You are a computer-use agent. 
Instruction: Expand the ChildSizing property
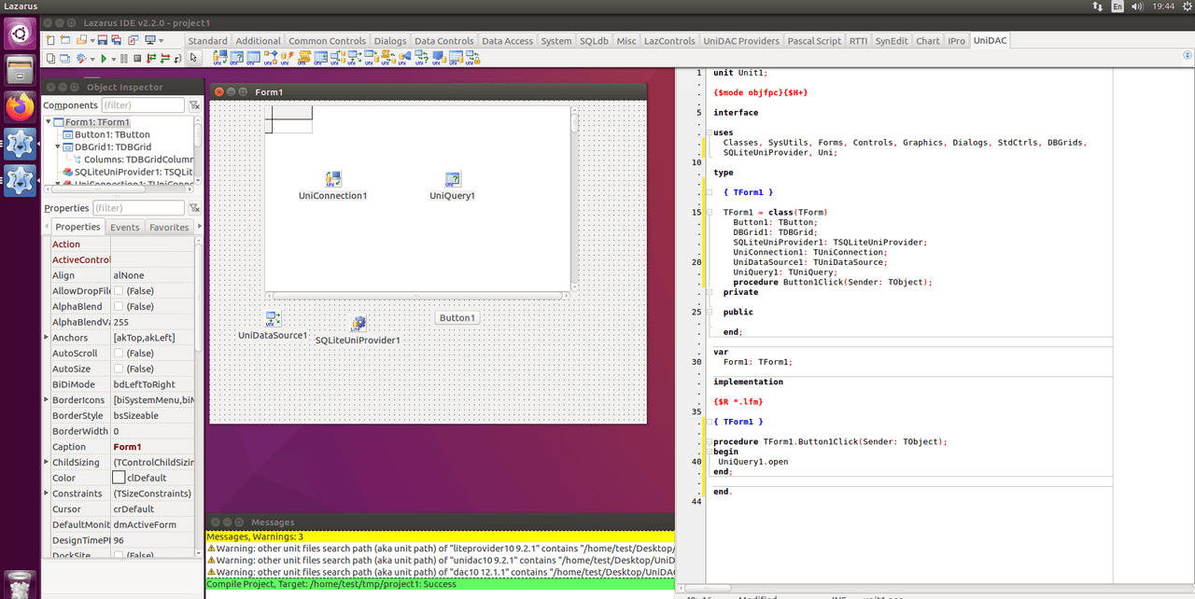(x=47, y=462)
